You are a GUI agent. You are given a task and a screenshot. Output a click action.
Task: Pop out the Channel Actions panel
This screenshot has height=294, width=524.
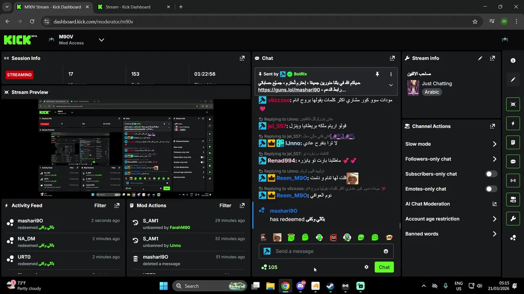492,126
